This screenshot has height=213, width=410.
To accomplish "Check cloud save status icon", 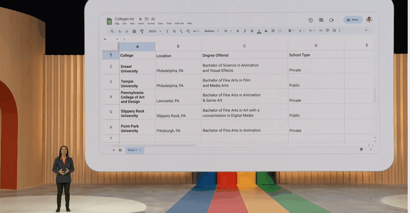I will point(153,19).
